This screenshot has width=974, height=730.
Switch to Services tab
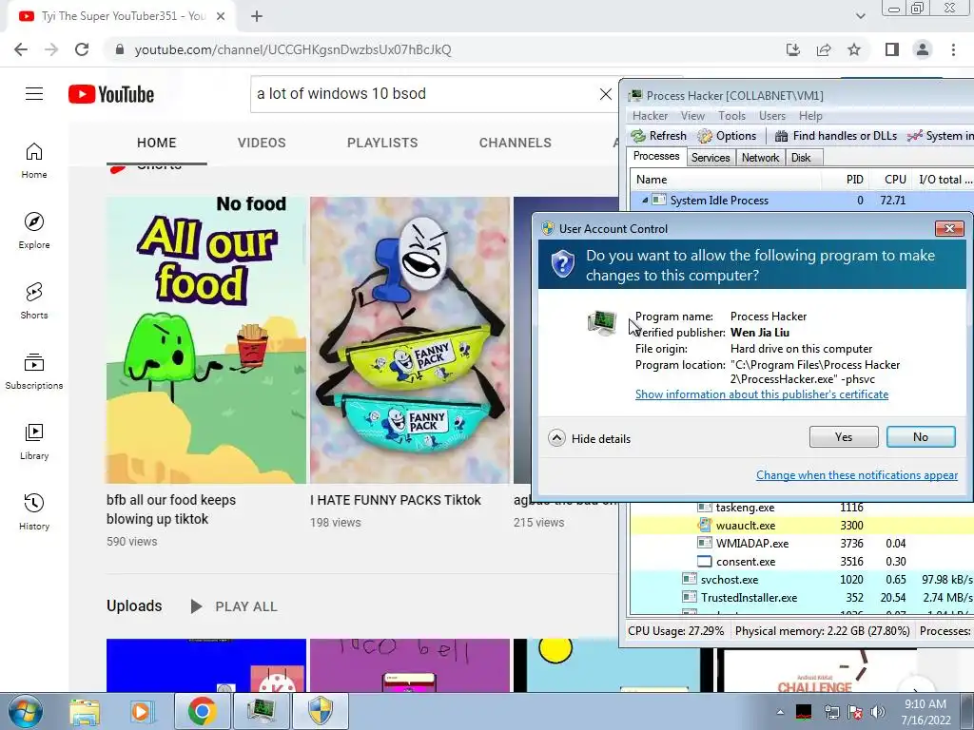(x=711, y=158)
